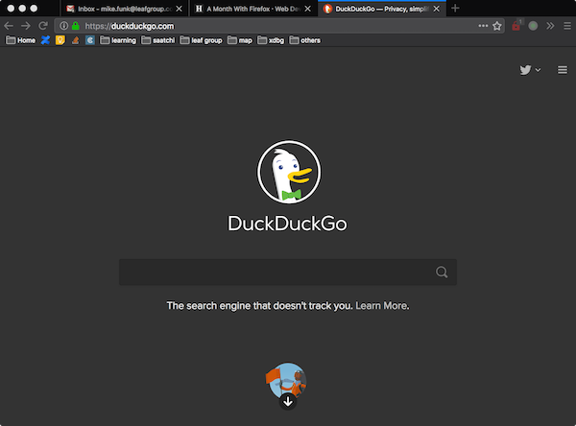This screenshot has height=426, width=576.
Task: Bookmark this page with the star icon
Action: [x=497, y=26]
